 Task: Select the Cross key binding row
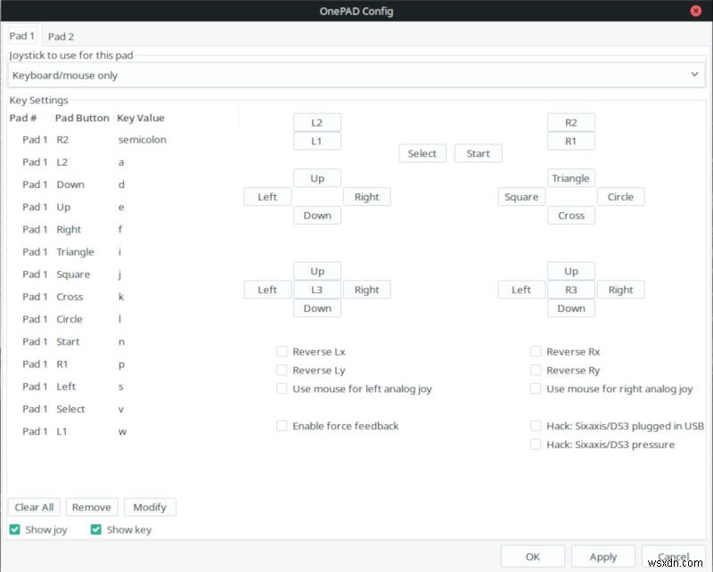tap(123, 297)
